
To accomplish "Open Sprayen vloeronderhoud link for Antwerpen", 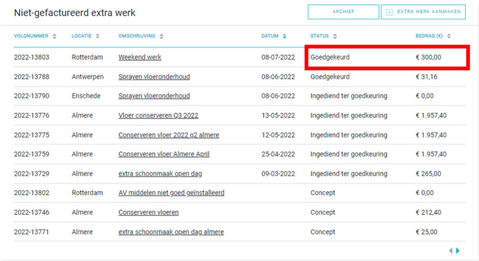I will [154, 77].
